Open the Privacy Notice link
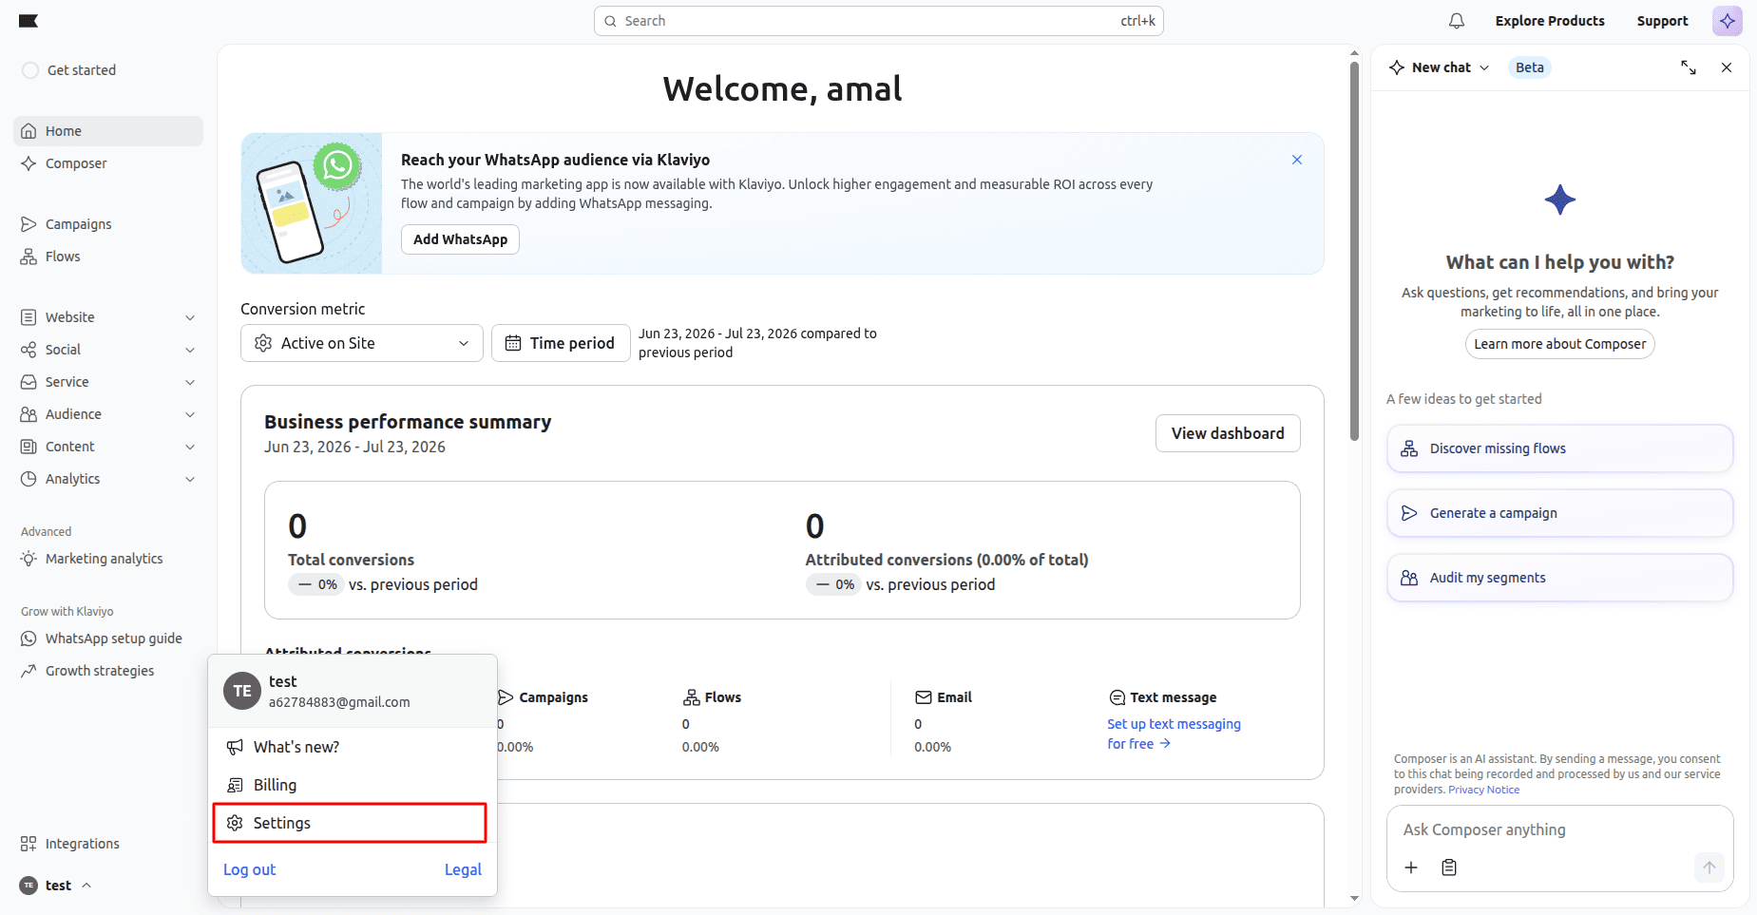Screen dimensions: 1757x915 coord(1483,790)
